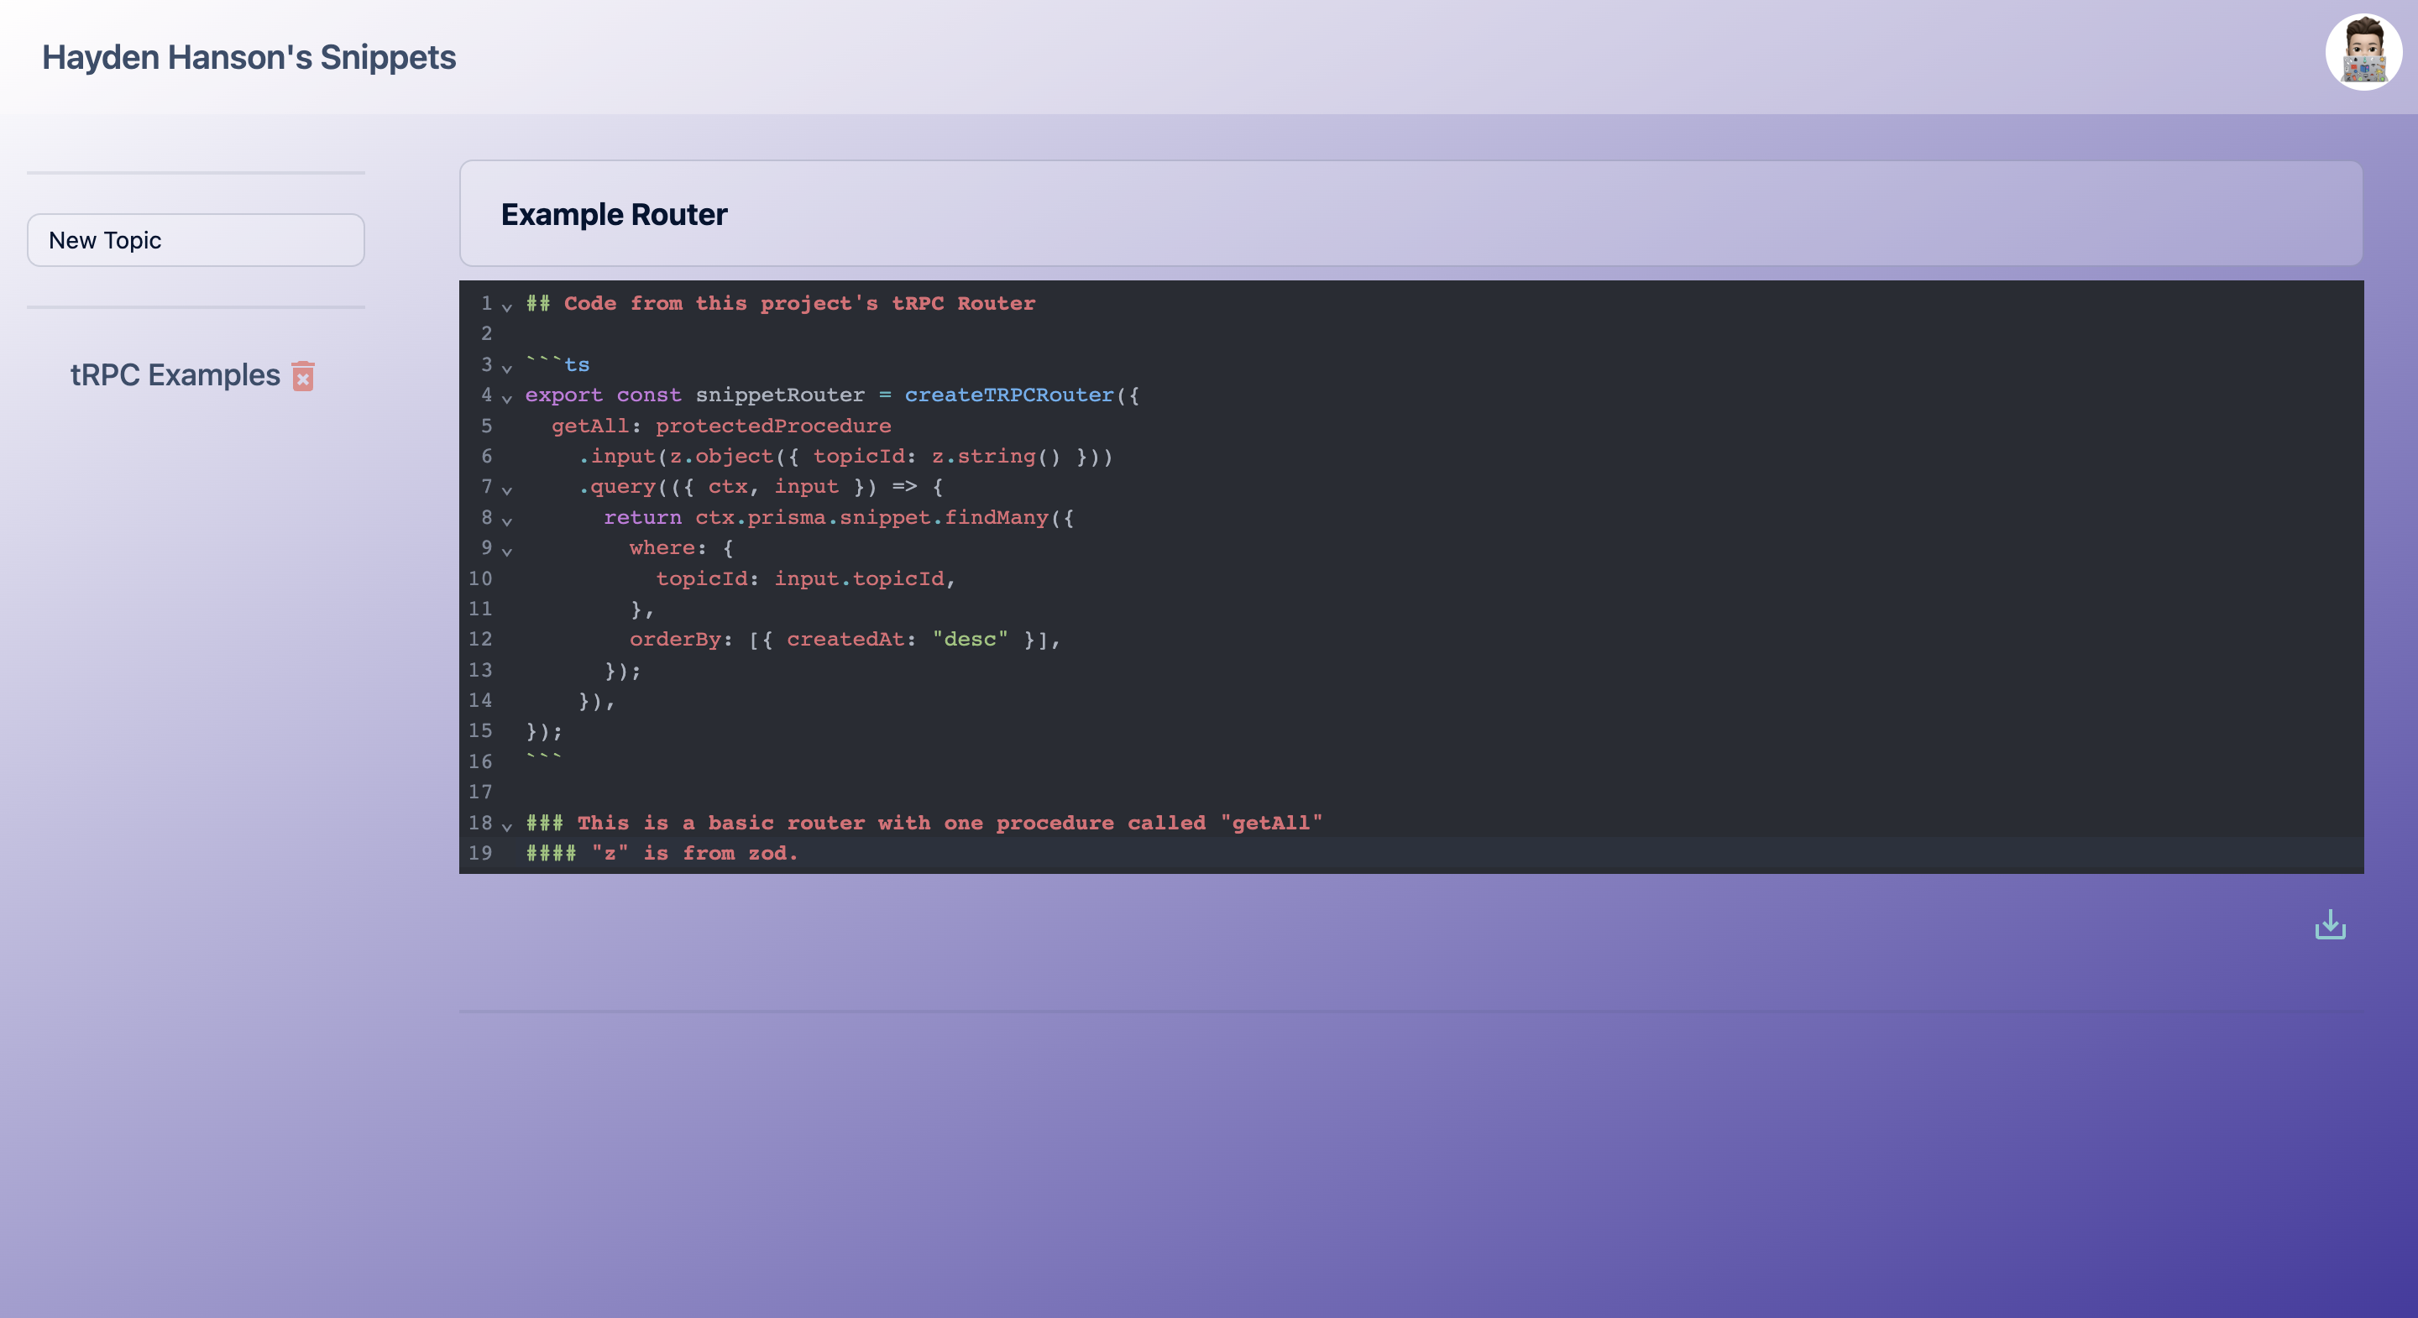This screenshot has height=1318, width=2418.
Task: Click the ```ts code fence line
Action: [557, 364]
